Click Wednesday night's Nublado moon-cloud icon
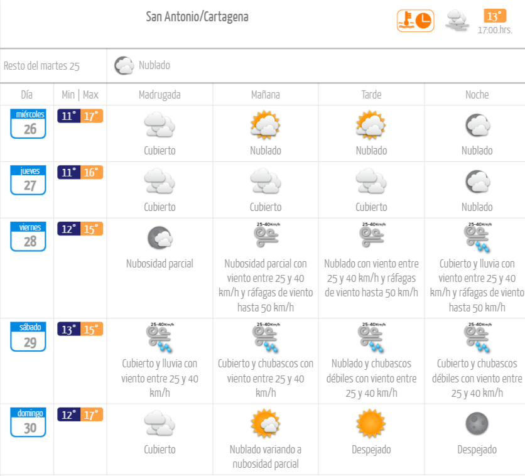525x476 pixels. pos(477,127)
